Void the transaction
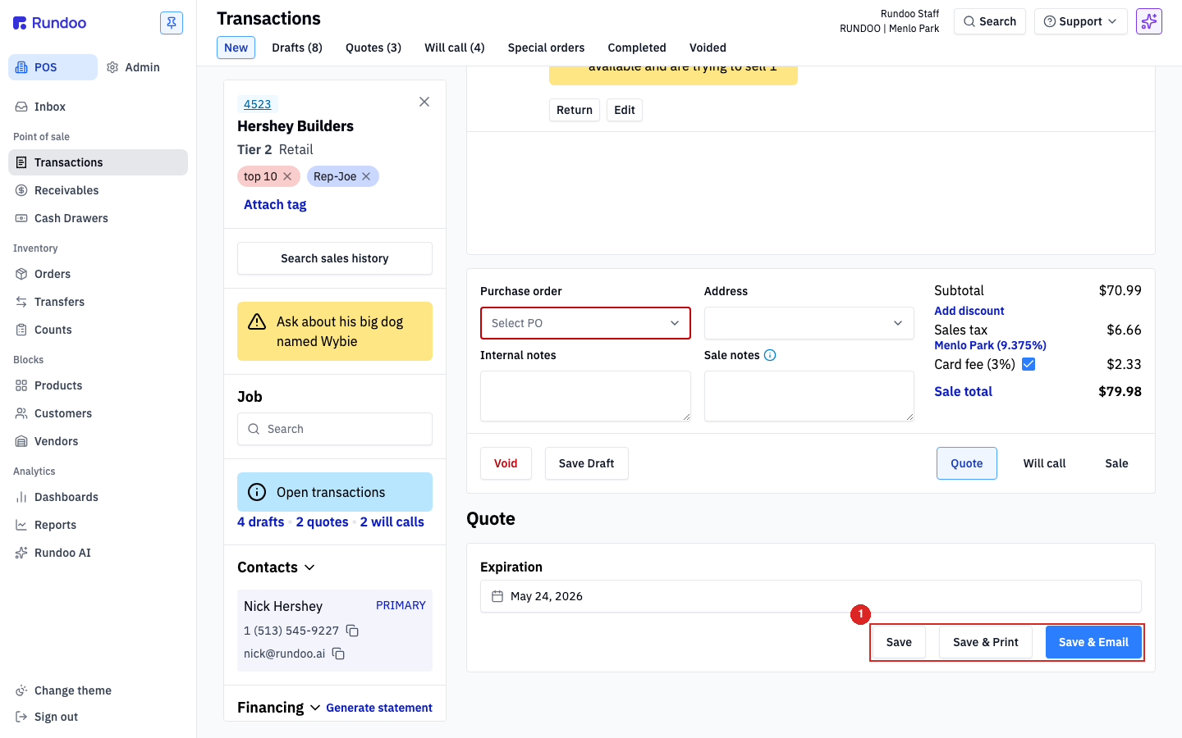The height and width of the screenshot is (738, 1182). click(506, 463)
